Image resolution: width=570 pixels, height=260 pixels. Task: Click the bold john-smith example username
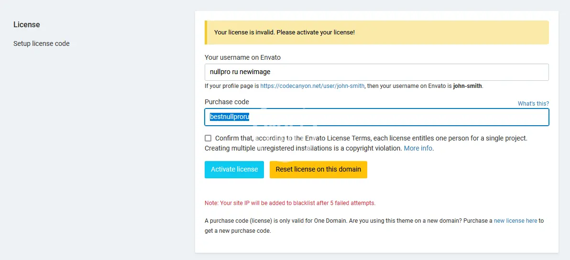[468, 86]
